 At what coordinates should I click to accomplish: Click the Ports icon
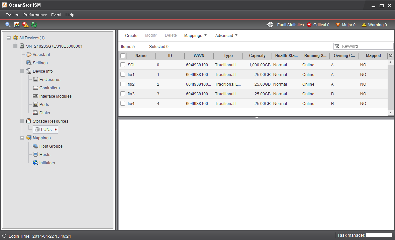click(35, 104)
